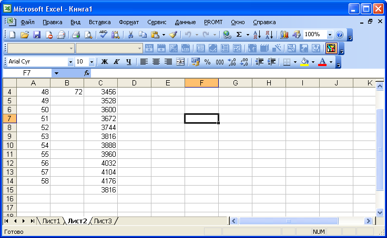
Task: Open the Формат menu
Action: click(x=129, y=22)
